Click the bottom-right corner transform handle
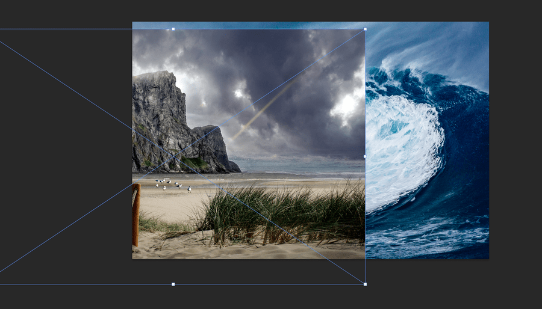Image resolution: width=542 pixels, height=309 pixels. pyautogui.click(x=366, y=284)
